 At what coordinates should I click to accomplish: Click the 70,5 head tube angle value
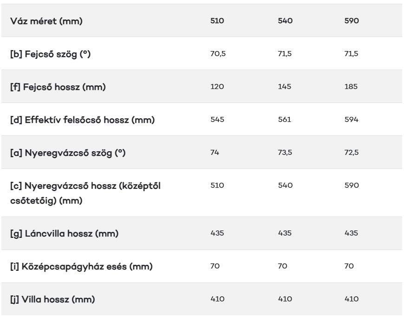(218, 53)
